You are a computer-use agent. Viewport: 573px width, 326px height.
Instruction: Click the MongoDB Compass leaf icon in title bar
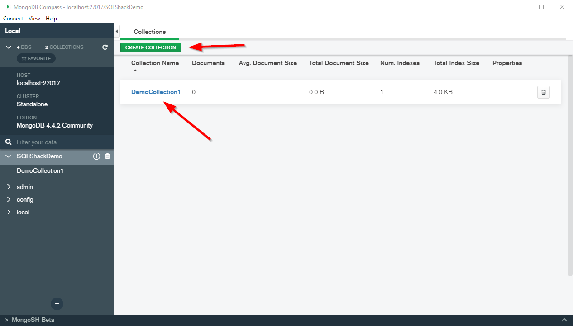(8, 7)
